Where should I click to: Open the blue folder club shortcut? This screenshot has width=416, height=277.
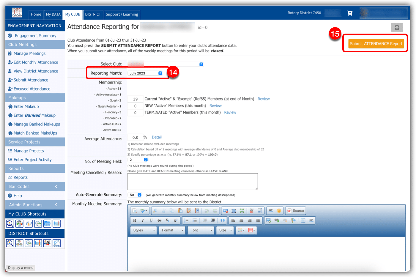47,224
